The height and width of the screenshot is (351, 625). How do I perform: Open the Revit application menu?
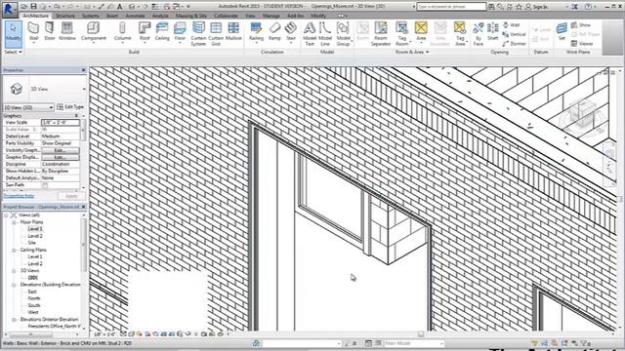[9, 9]
